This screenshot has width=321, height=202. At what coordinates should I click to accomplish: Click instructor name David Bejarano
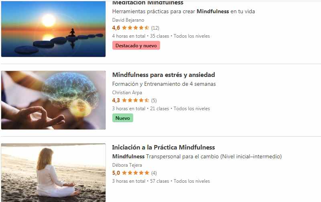coord(128,20)
